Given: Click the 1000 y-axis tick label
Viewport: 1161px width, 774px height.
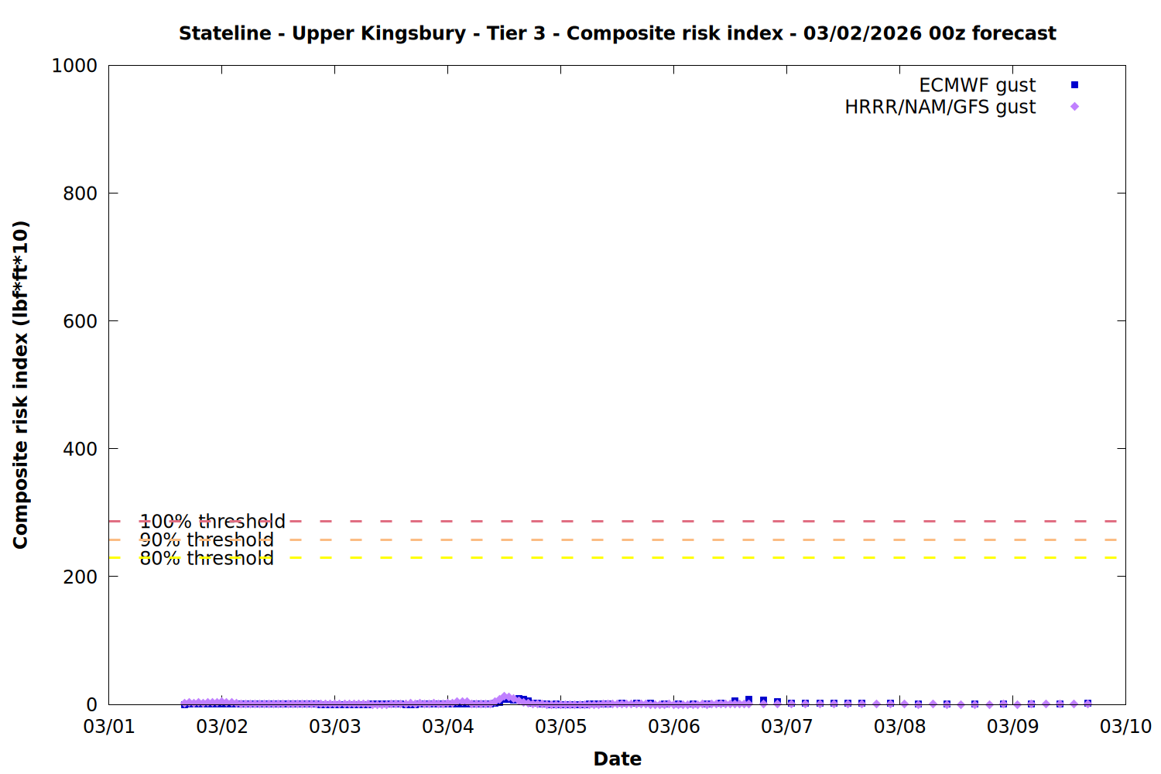Looking at the screenshot, I should click(x=74, y=66).
